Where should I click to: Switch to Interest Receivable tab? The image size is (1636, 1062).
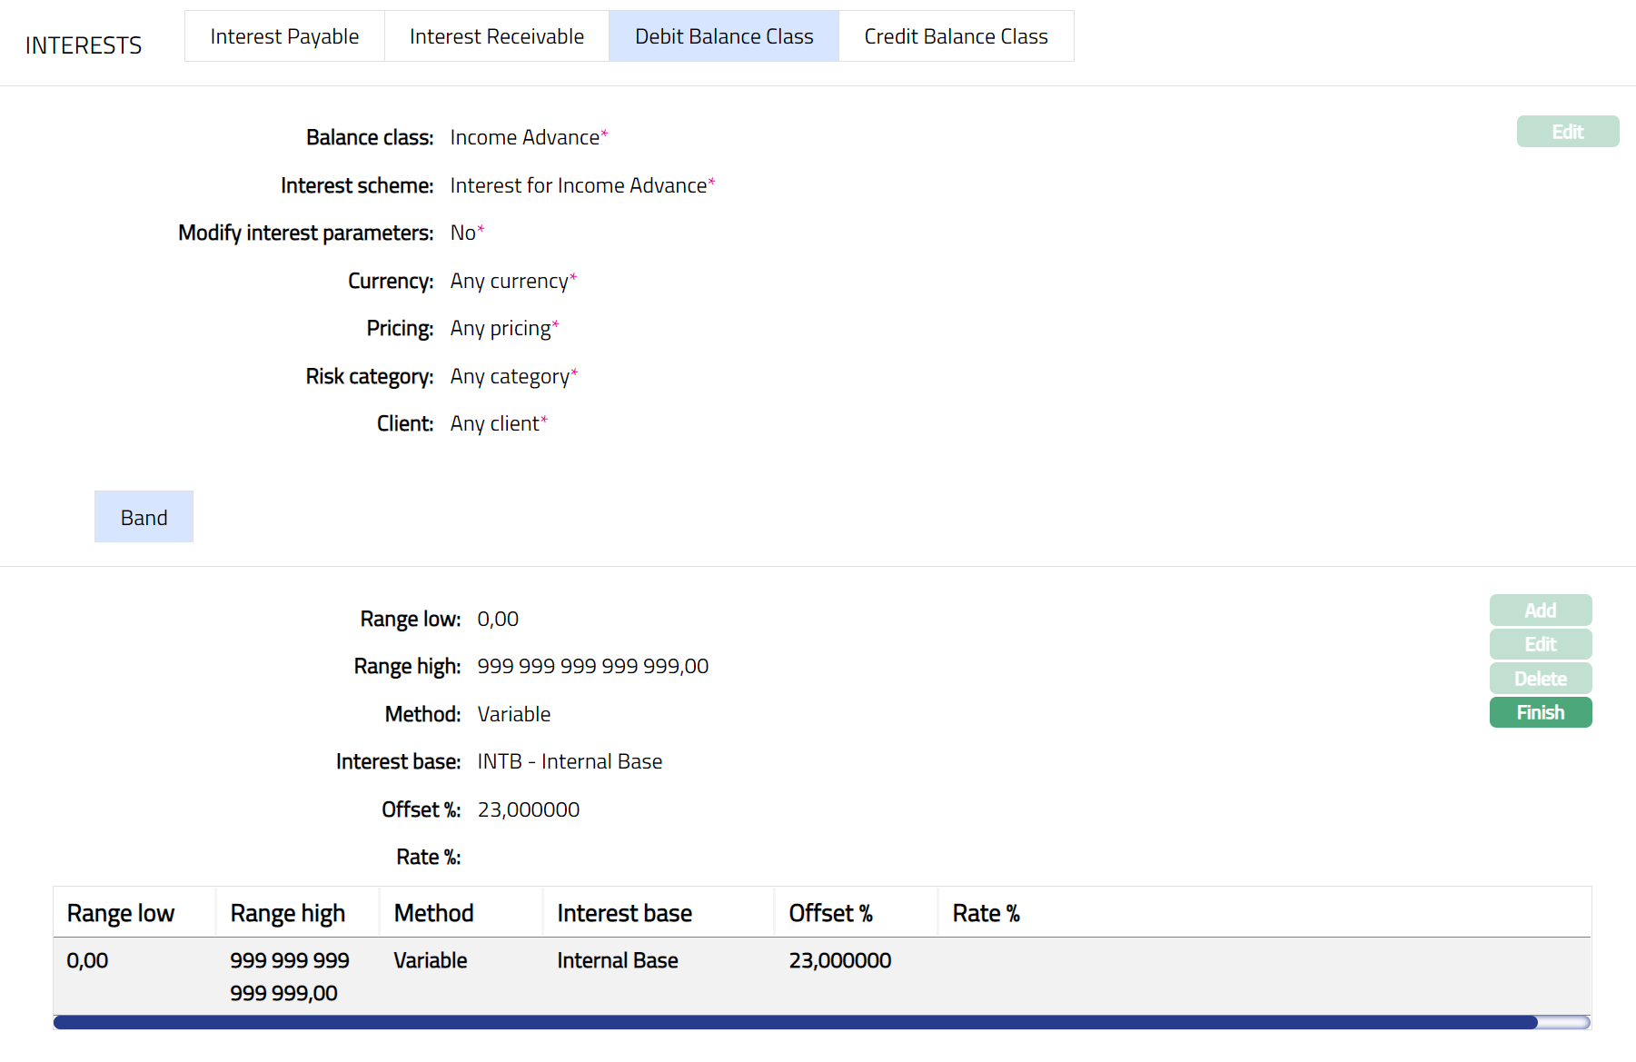click(x=496, y=36)
